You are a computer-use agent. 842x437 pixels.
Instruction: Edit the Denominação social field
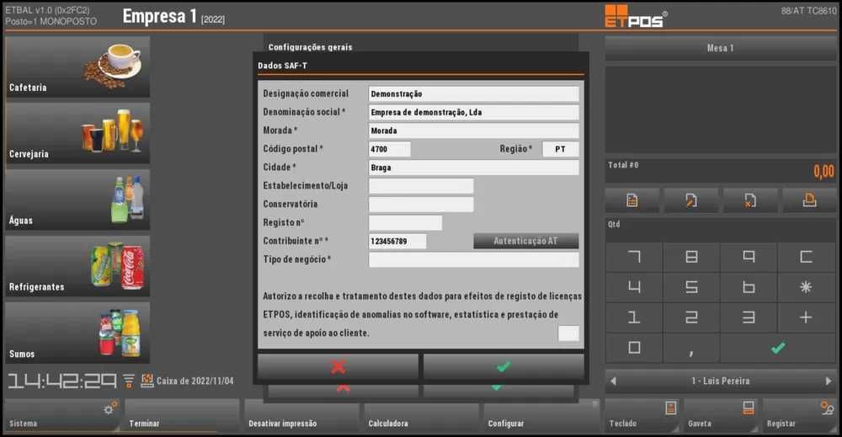click(473, 112)
